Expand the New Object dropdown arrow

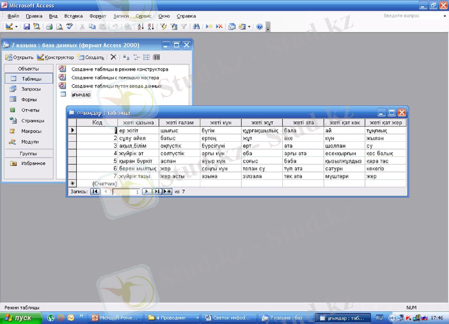pyautogui.click(x=249, y=26)
